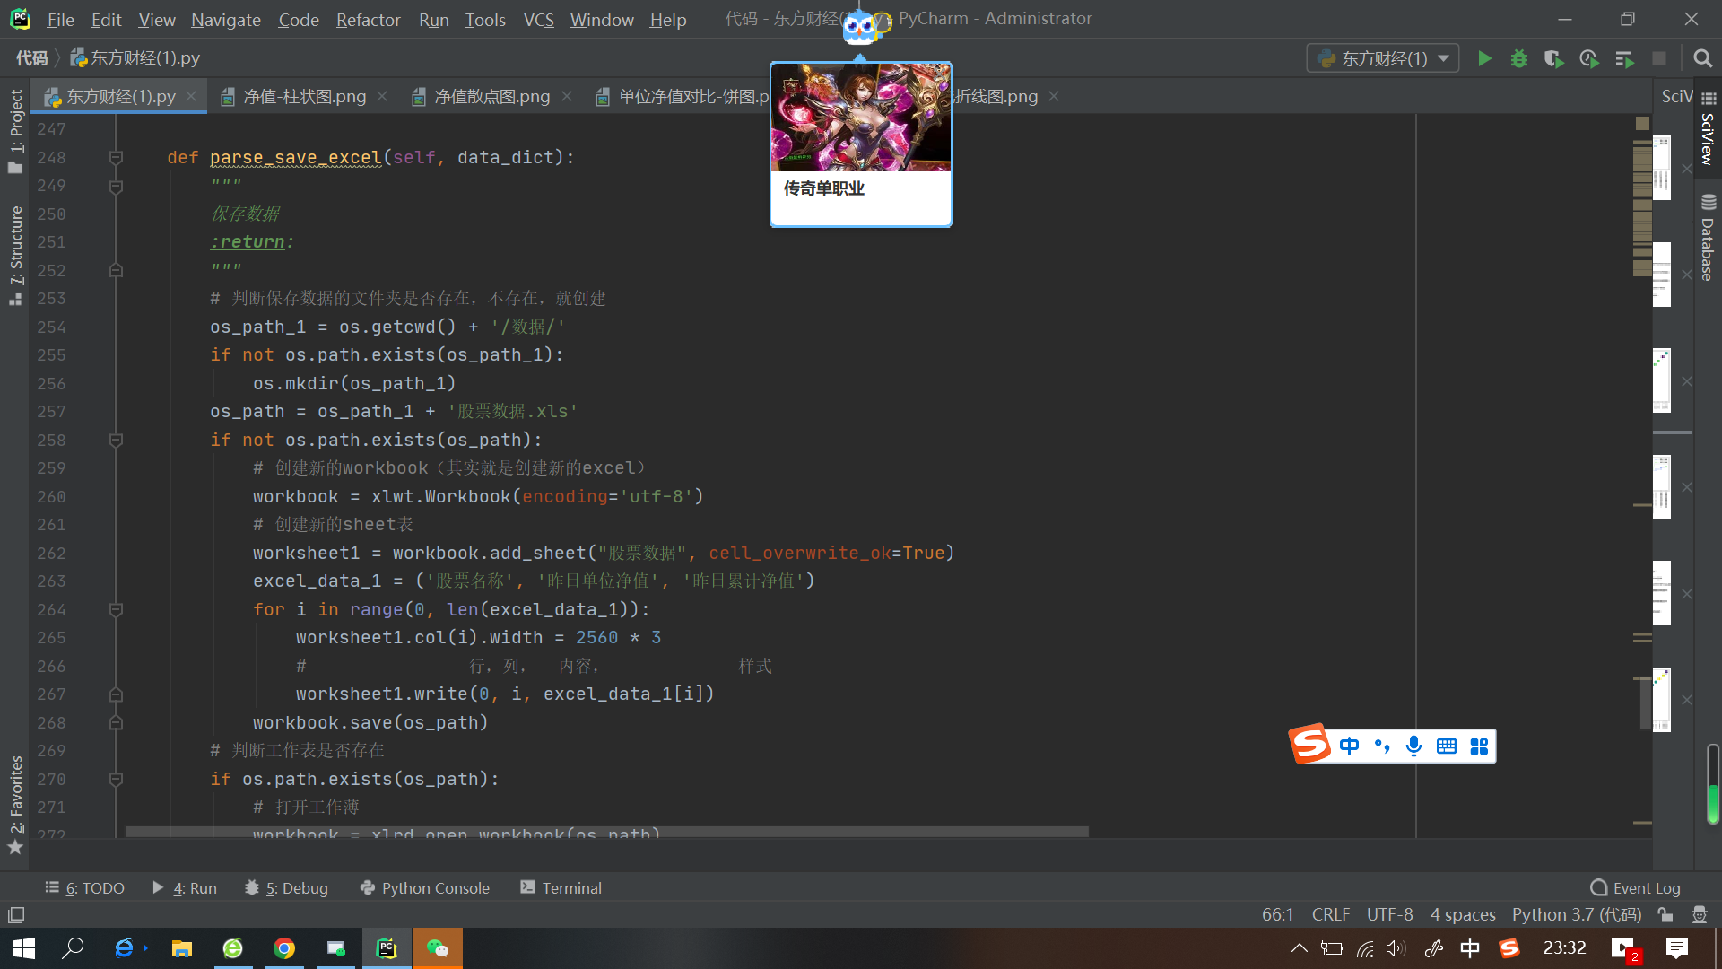Click the inspector hector icon in status bar
Image resolution: width=1722 pixels, height=969 pixels.
coord(1699,914)
